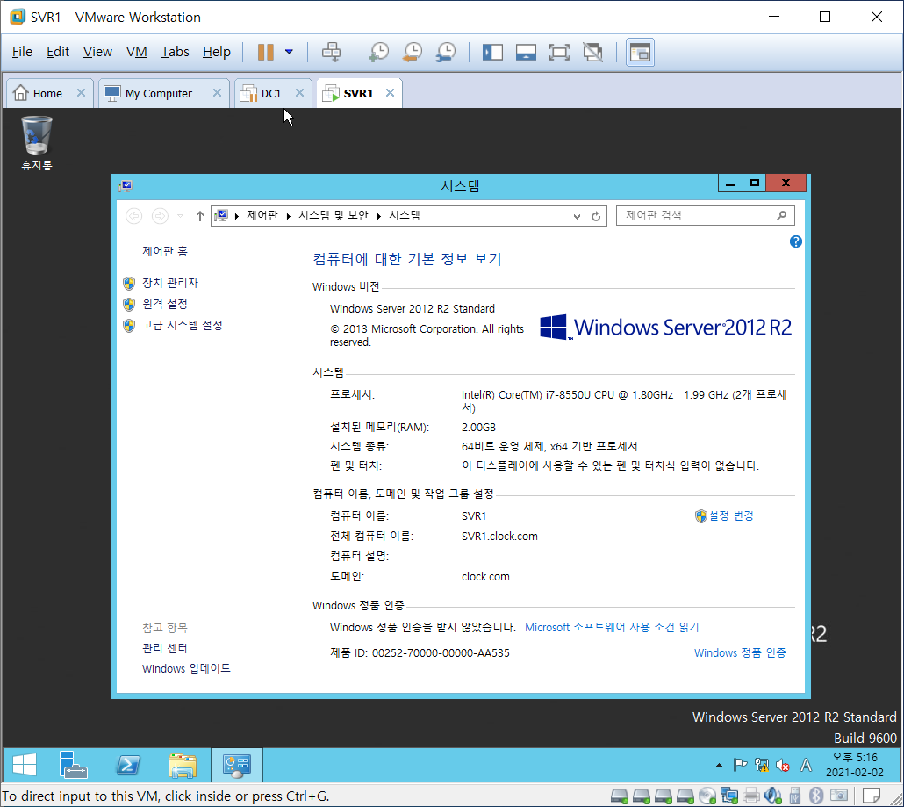Viewport: 904px width, 807px height.
Task: Select the 제어판 breadcrumb
Action: pos(262,215)
